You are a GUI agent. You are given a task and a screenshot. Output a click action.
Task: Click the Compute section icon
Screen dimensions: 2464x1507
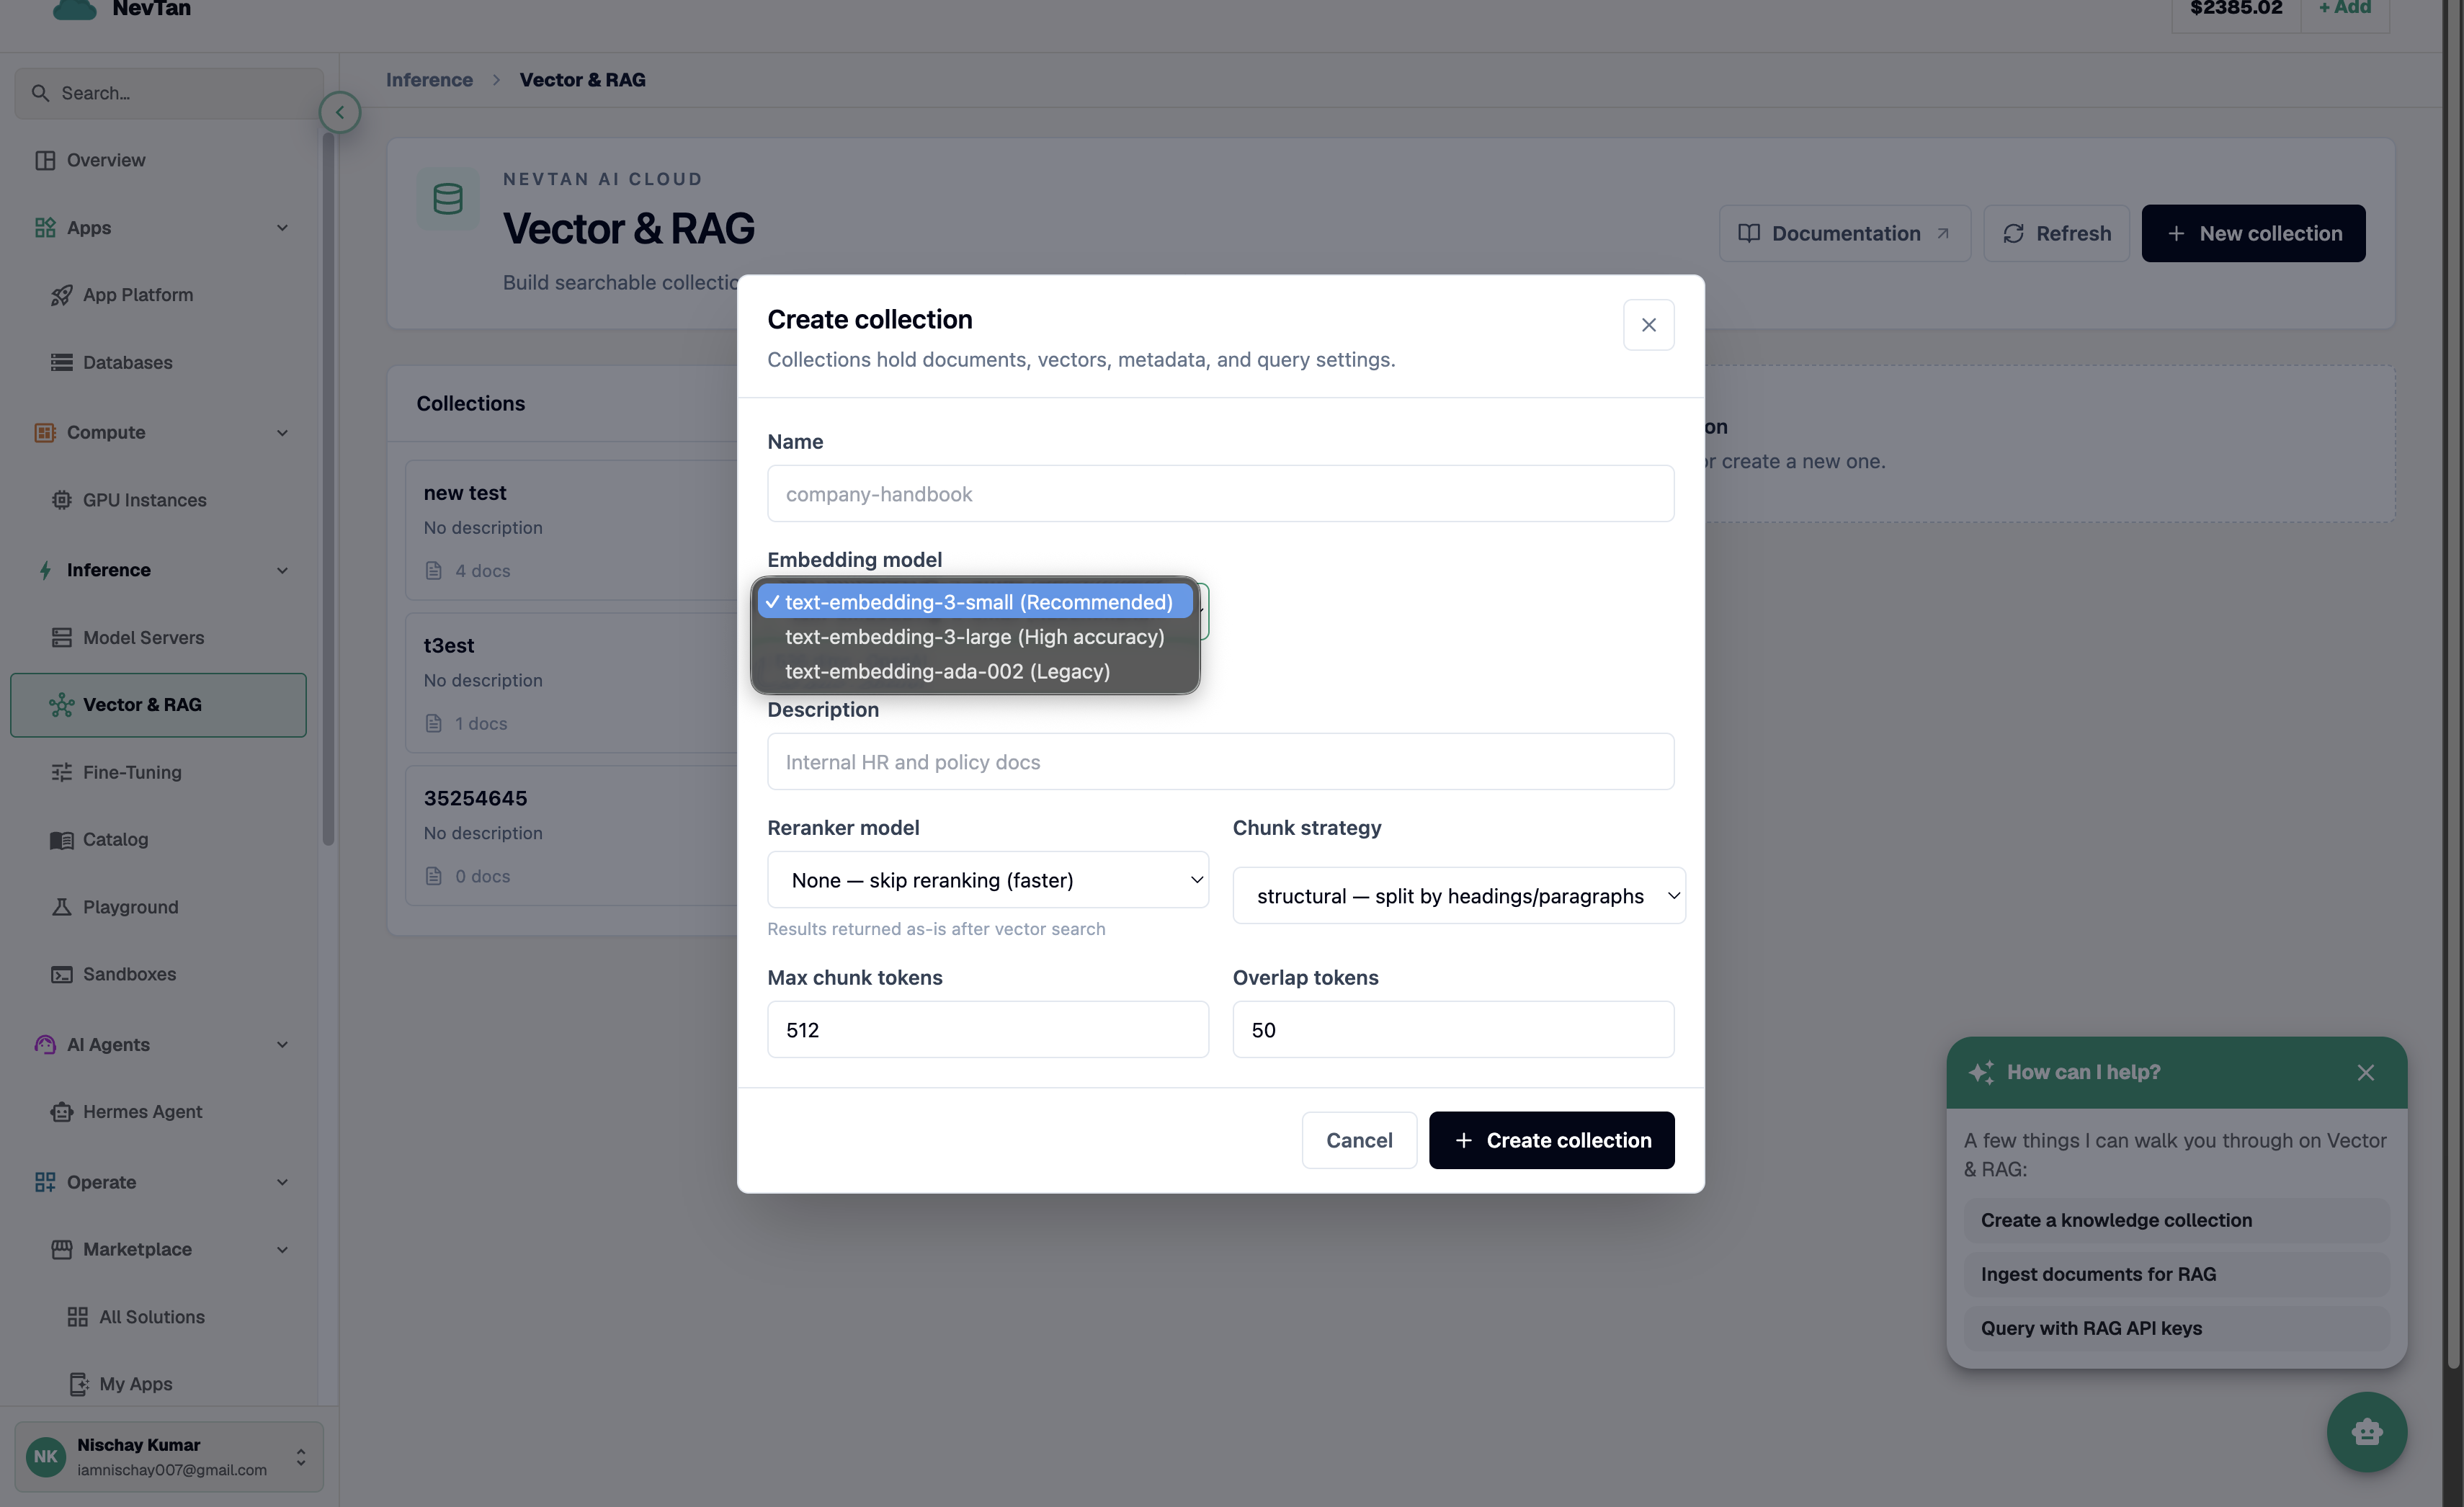coord(45,432)
